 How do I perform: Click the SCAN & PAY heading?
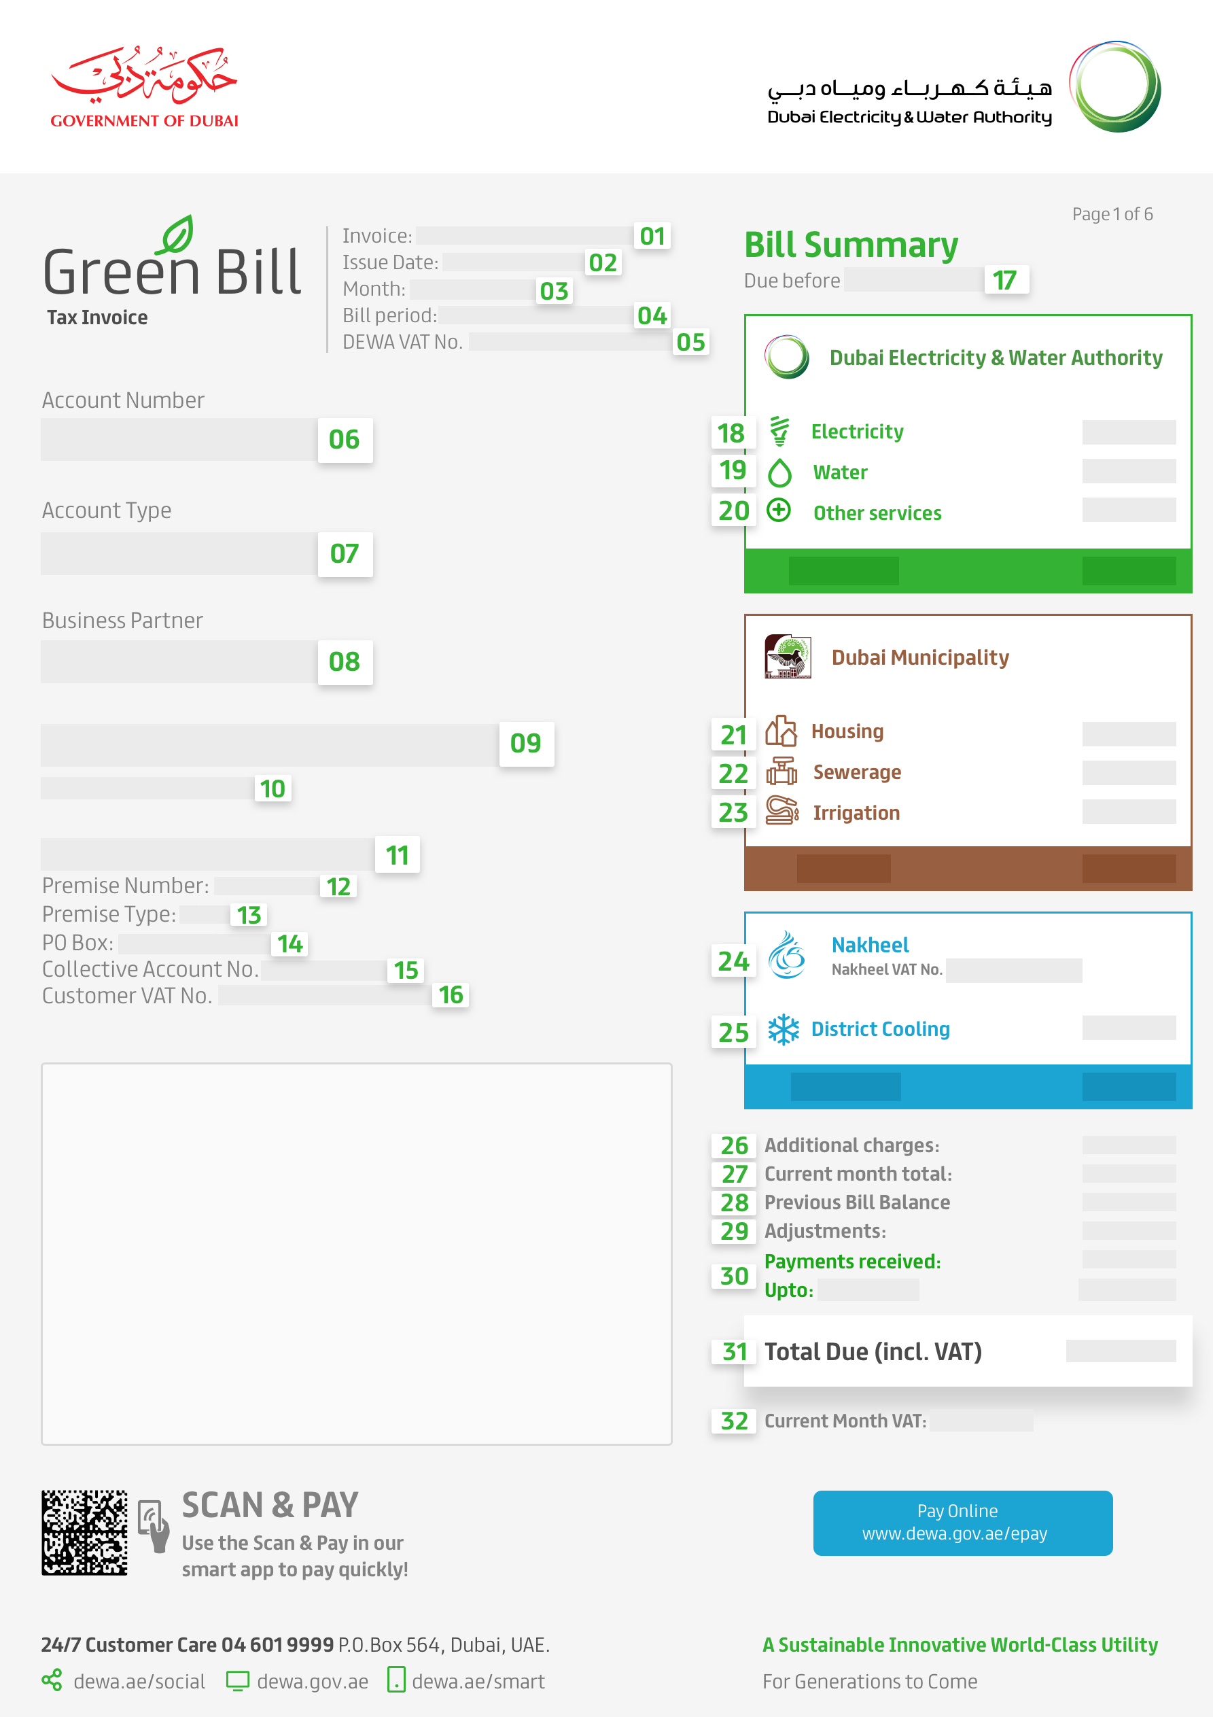point(270,1505)
